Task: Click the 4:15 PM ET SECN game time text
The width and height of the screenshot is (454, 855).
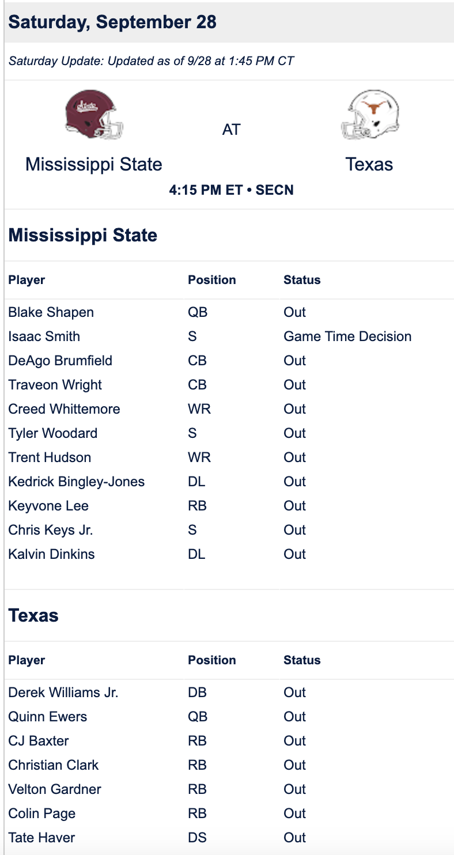Action: pyautogui.click(x=232, y=190)
